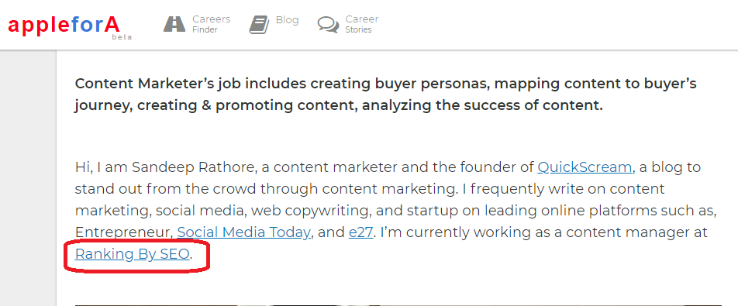Click the beta label under the logo
The image size is (738, 306).
pyautogui.click(x=122, y=37)
